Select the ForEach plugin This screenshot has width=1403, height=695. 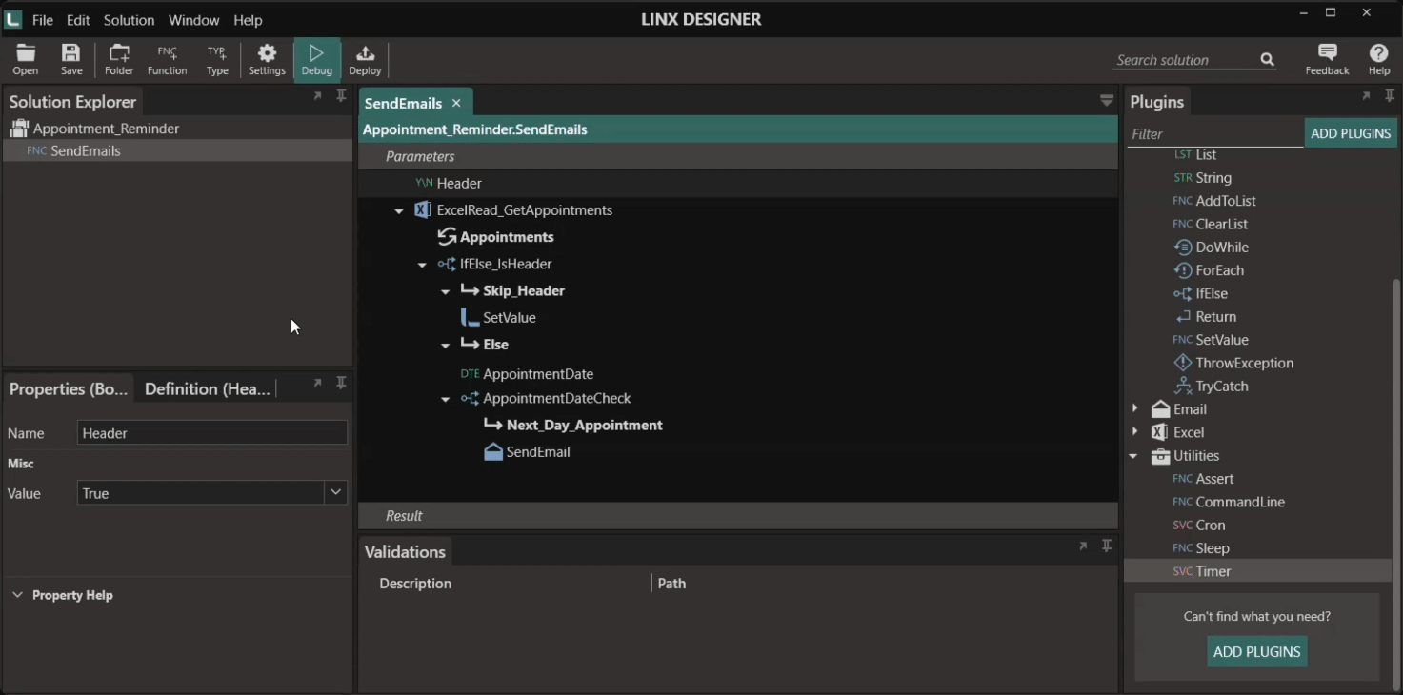(1220, 270)
